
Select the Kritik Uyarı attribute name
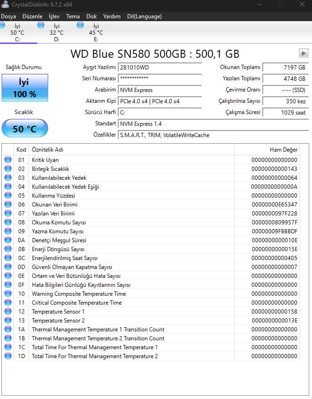tap(45, 160)
